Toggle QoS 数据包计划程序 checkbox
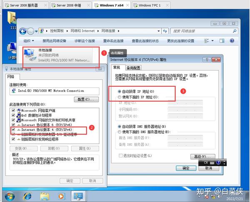 pyautogui.click(x=13, y=115)
